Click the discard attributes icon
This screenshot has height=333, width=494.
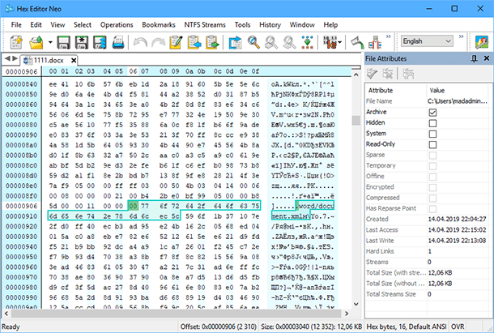388,74
